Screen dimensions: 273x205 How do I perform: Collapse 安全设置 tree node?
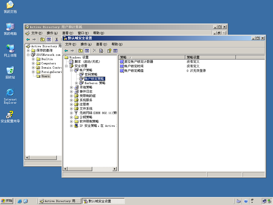[x=66, y=66]
